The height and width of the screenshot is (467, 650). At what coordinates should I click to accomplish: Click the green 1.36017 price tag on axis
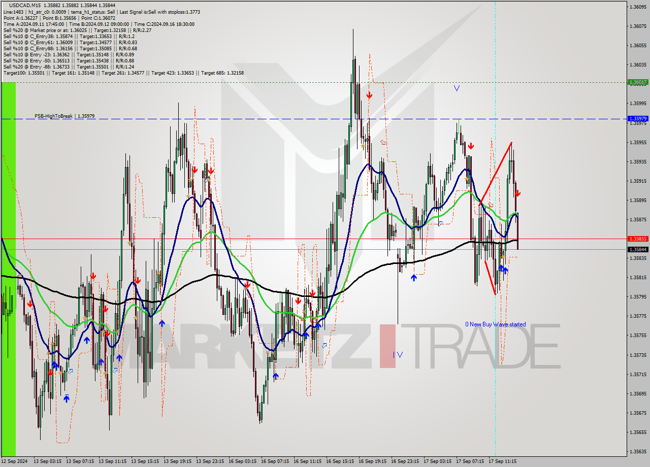(638, 82)
